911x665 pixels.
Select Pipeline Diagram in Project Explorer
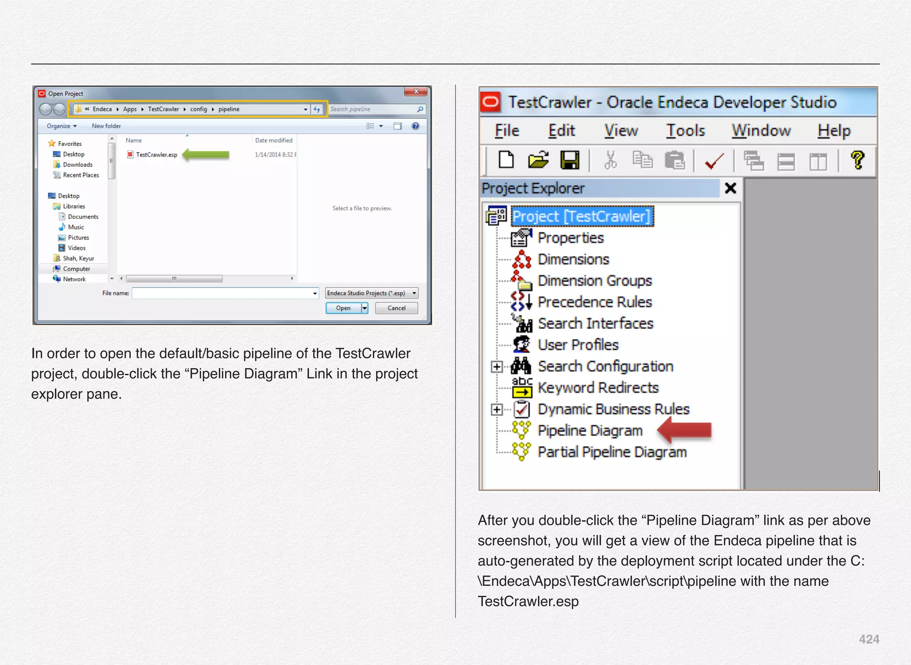pyautogui.click(x=590, y=430)
